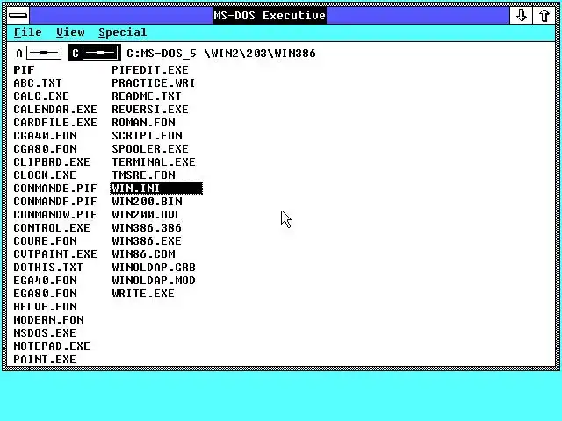Select README.TXT file

pyautogui.click(x=147, y=96)
